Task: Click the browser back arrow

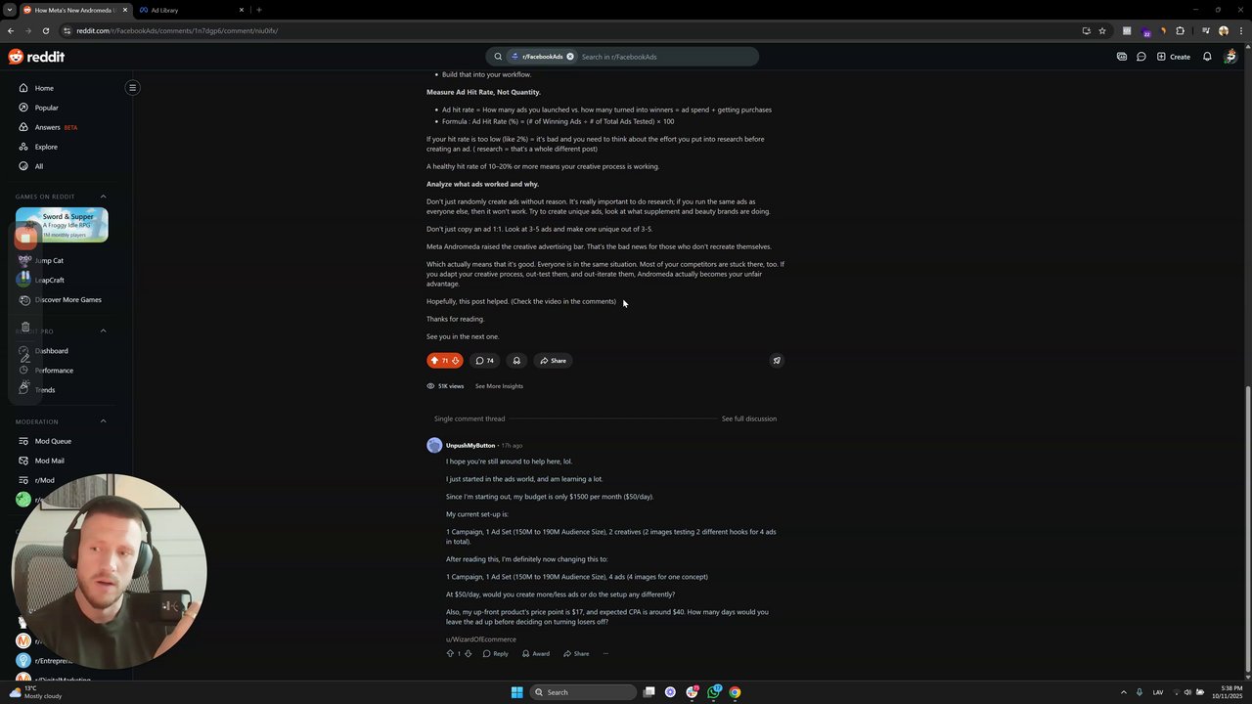Action: click(10, 30)
